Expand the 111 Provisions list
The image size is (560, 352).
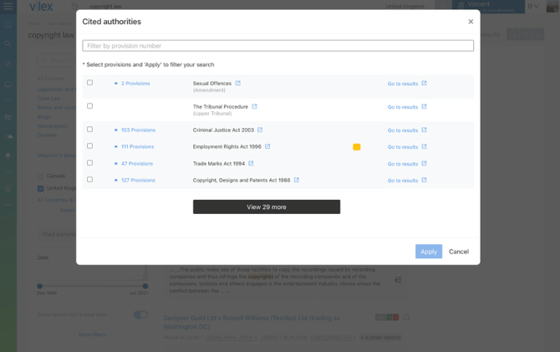point(135,146)
